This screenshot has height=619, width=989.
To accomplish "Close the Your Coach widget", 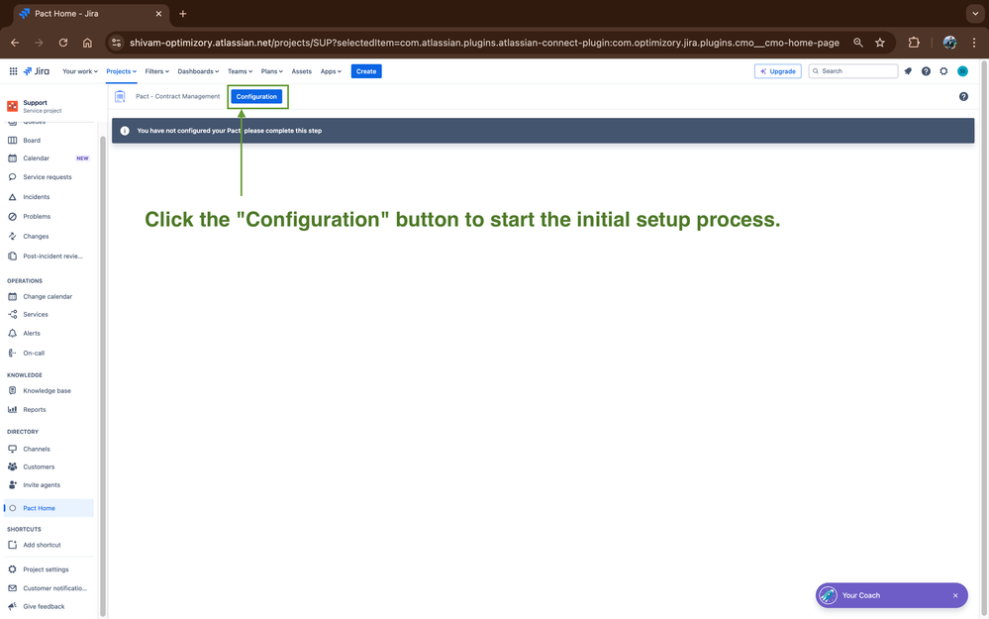I will pos(955,595).
